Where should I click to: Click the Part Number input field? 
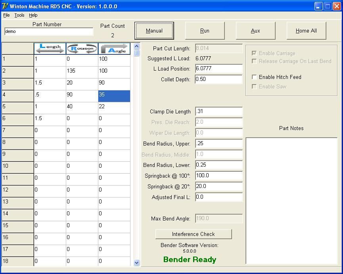(49, 31)
